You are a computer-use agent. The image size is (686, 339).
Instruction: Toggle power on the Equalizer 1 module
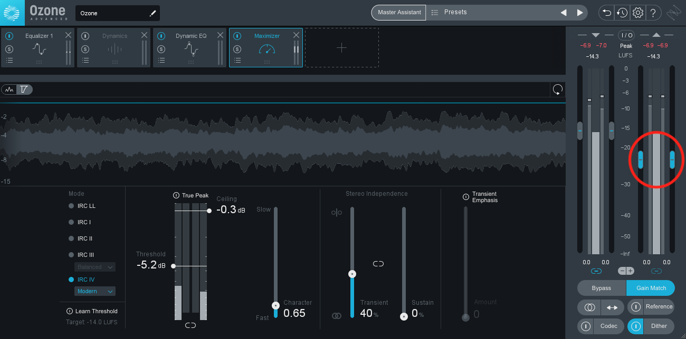(x=9, y=36)
